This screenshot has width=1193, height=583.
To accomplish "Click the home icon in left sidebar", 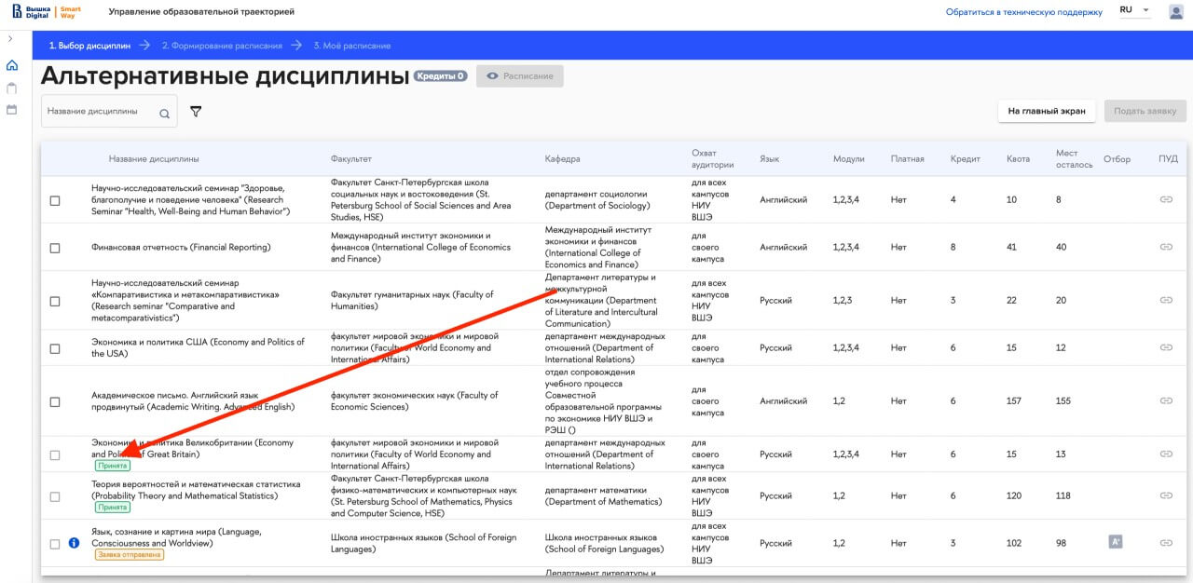I will pos(12,65).
